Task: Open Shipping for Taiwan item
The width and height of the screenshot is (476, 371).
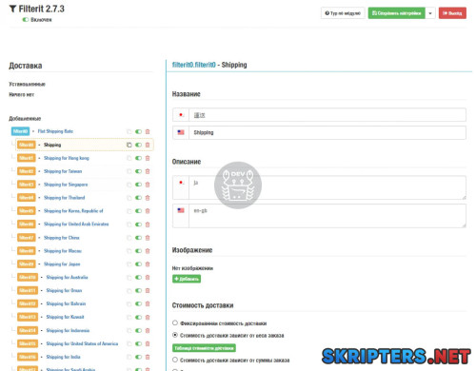Action: click(x=63, y=171)
